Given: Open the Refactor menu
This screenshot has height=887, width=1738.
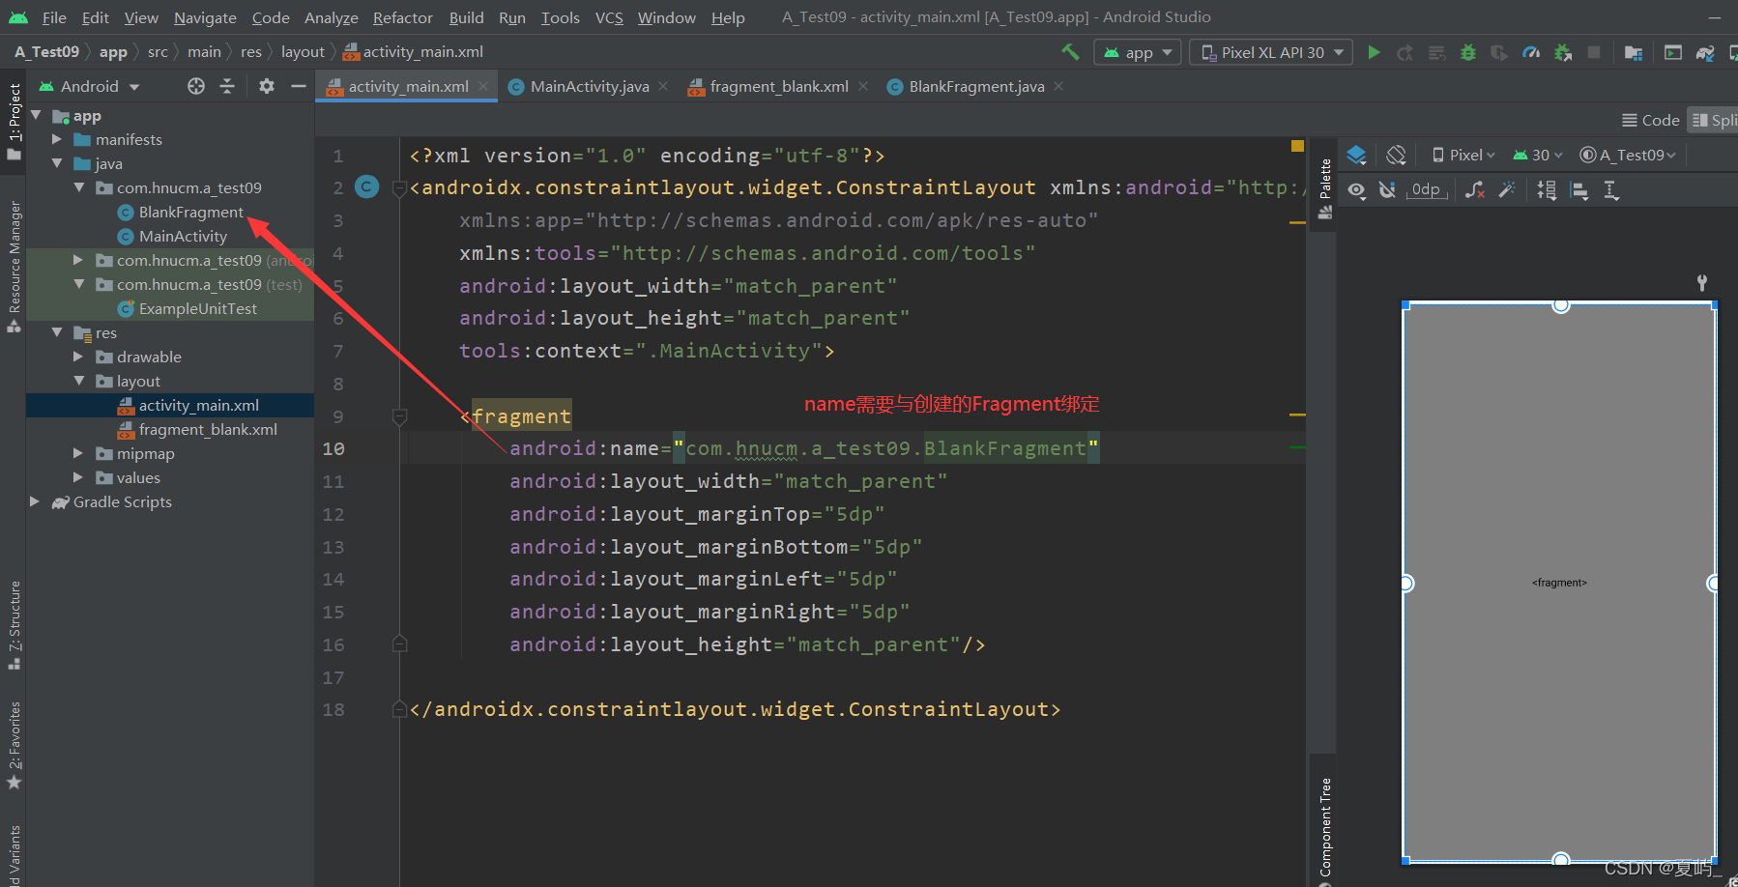Looking at the screenshot, I should click(402, 17).
